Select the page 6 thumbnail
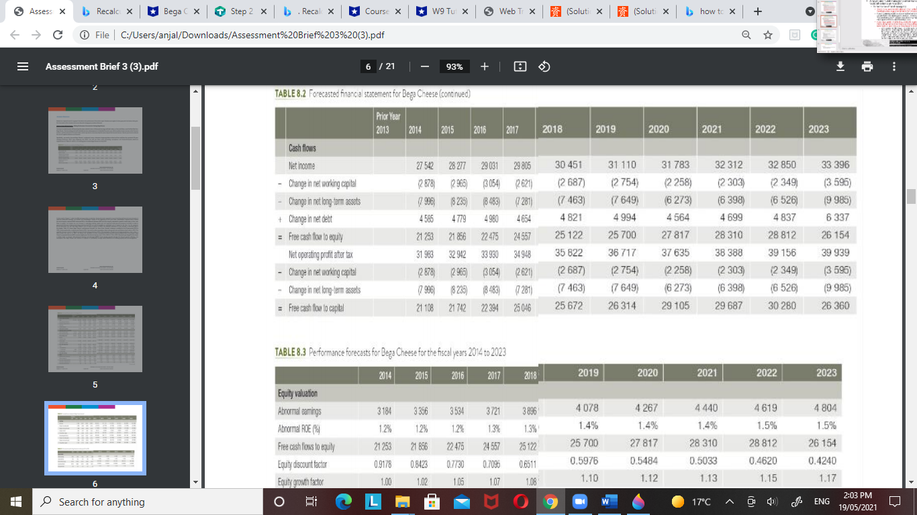This screenshot has width=917, height=515. [x=95, y=437]
